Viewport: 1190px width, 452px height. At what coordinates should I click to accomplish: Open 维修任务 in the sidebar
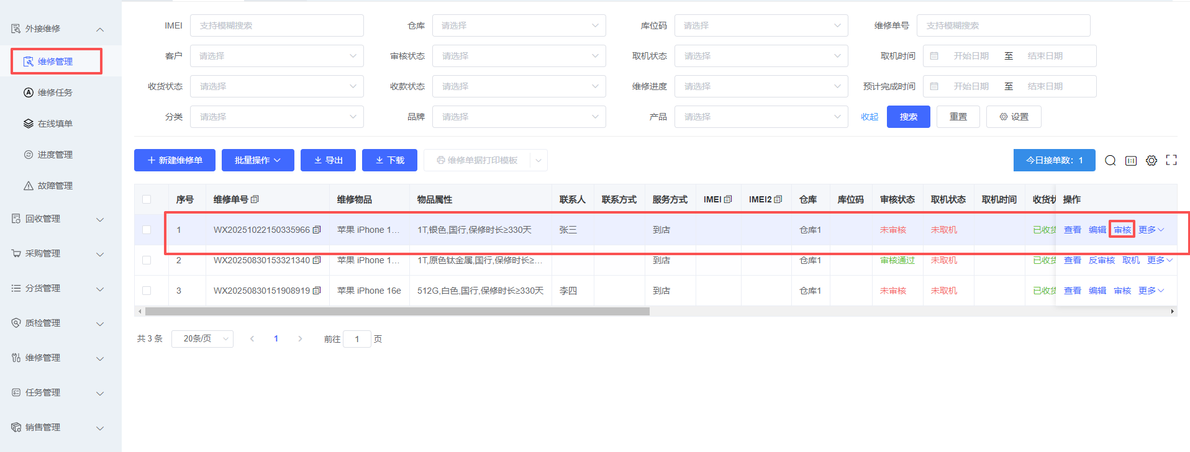tap(55, 93)
